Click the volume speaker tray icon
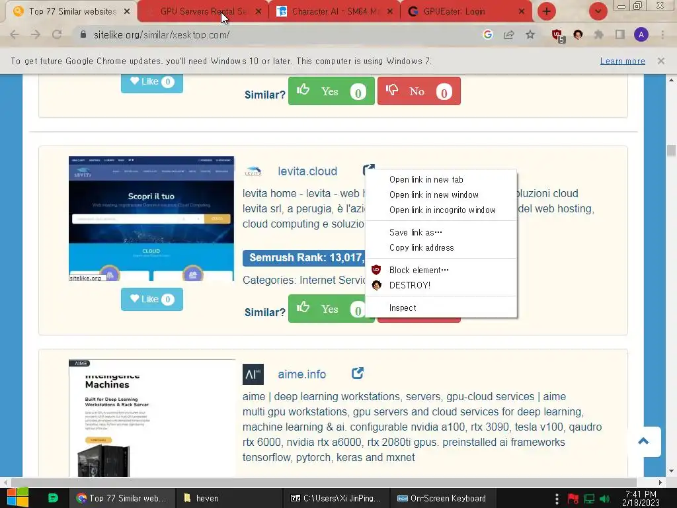 pos(604,499)
